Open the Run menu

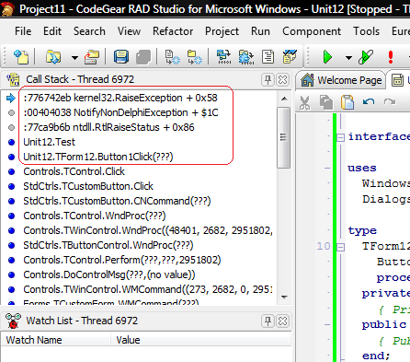click(260, 31)
